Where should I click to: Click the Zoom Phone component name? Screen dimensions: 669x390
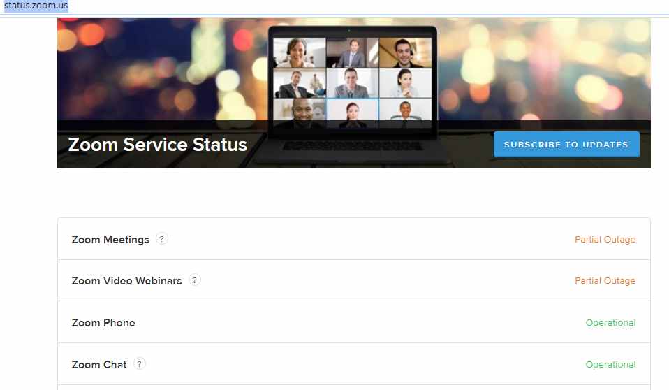click(x=103, y=323)
